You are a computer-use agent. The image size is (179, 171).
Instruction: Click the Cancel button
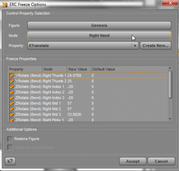(x=161, y=161)
